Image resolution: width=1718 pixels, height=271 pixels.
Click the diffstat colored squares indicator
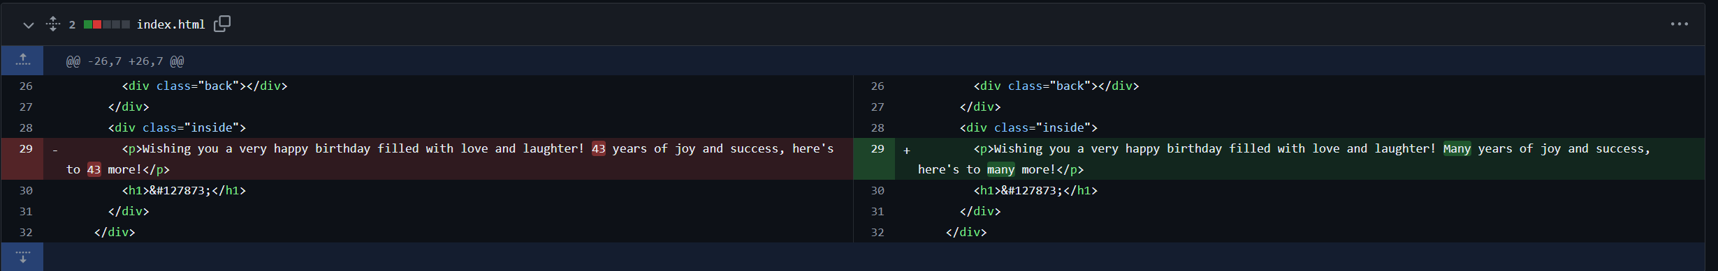(106, 24)
